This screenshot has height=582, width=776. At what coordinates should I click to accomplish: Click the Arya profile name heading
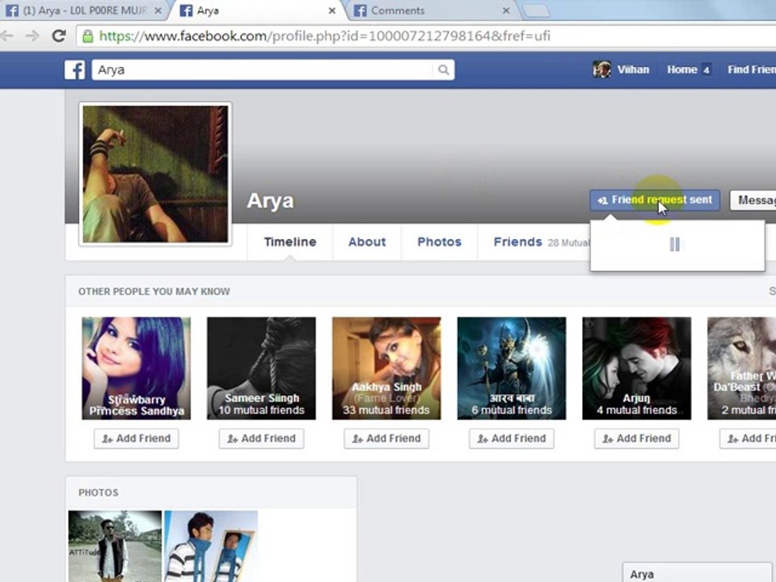(x=270, y=201)
